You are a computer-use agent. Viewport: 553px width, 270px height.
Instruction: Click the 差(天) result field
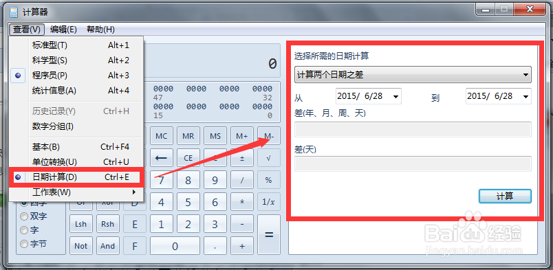coord(413,164)
